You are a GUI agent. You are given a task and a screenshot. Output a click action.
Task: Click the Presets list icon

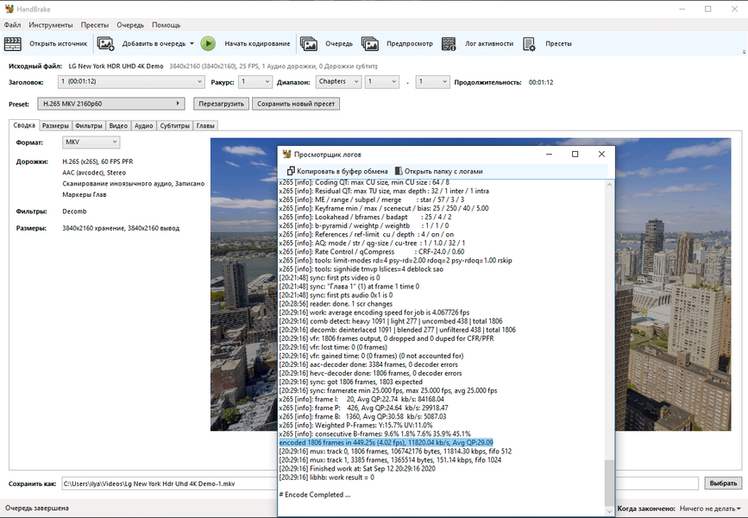coord(529,43)
